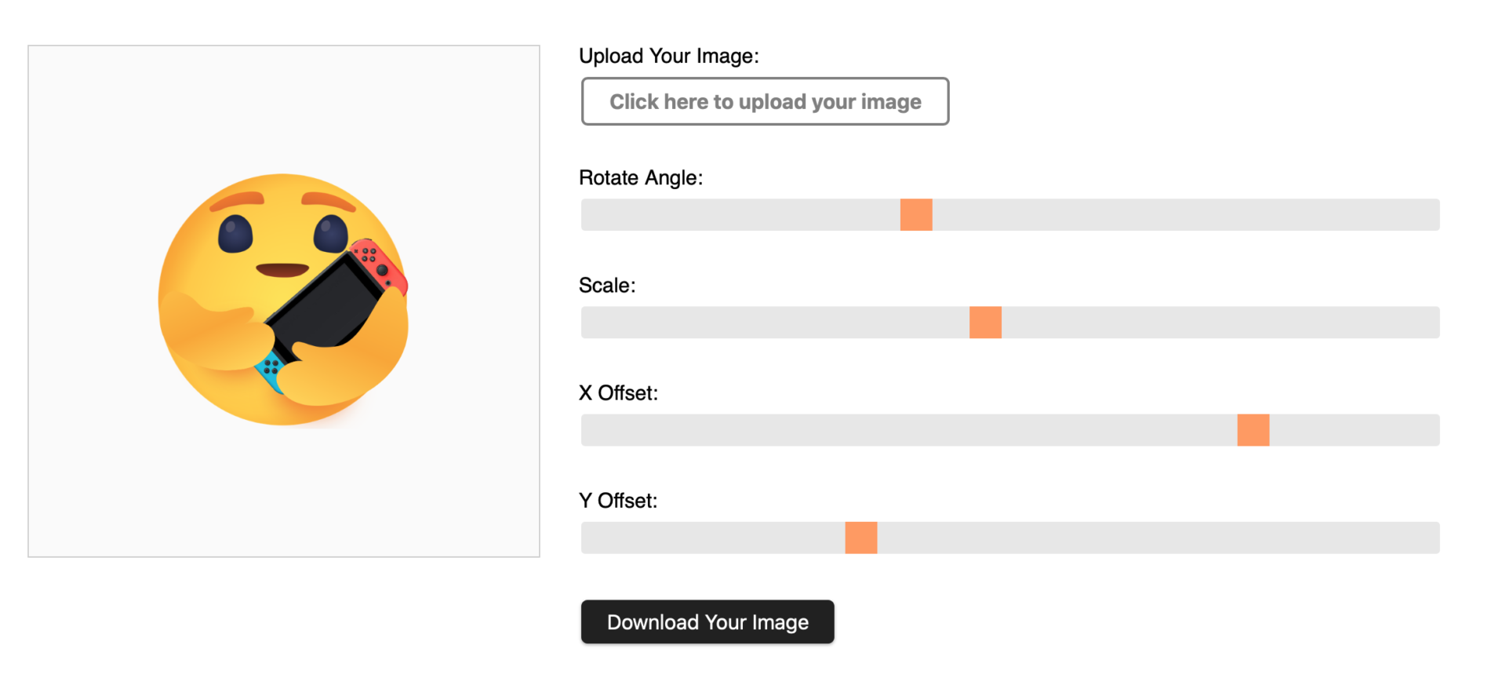This screenshot has width=1506, height=682.
Task: Grab the Rotate Angle slider handle
Action: 916,214
